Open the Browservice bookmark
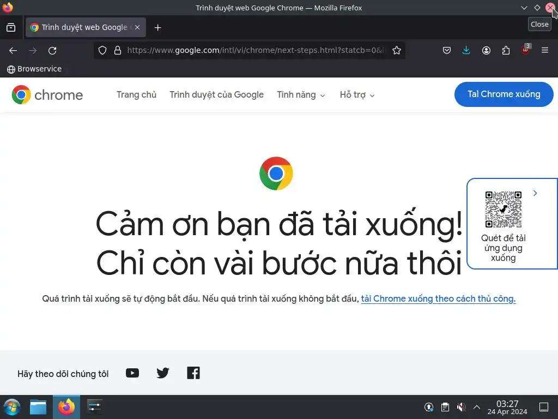 [x=34, y=69]
